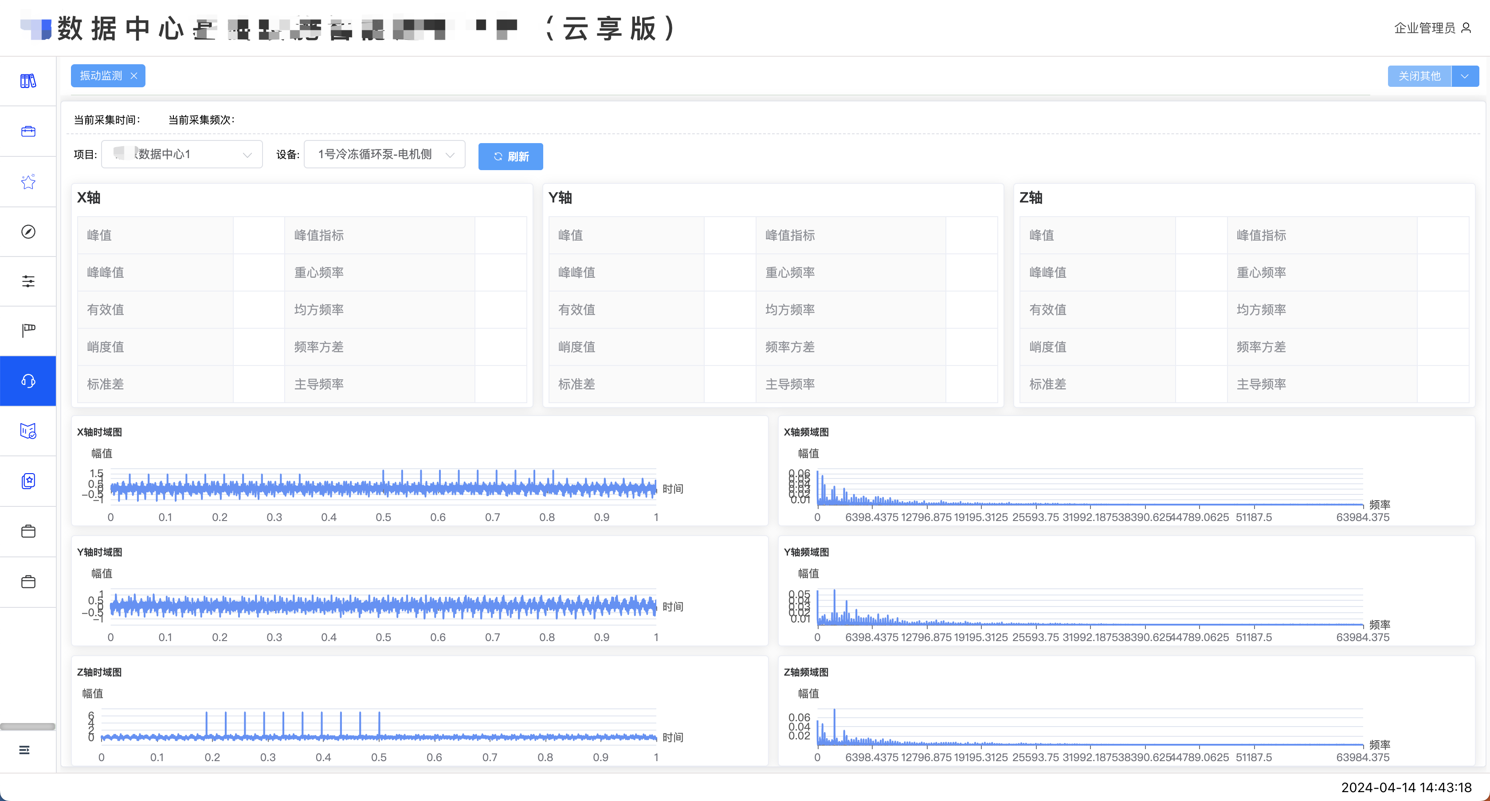1490x801 pixels.
Task: Open the map with checkmark sidebar icon
Action: pyautogui.click(x=28, y=431)
